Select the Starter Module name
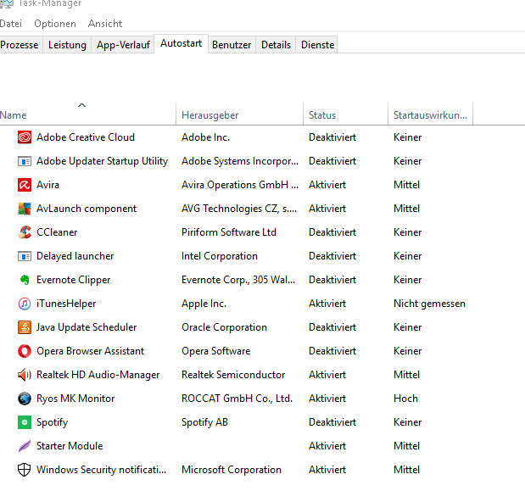The image size is (525, 502). tap(70, 446)
